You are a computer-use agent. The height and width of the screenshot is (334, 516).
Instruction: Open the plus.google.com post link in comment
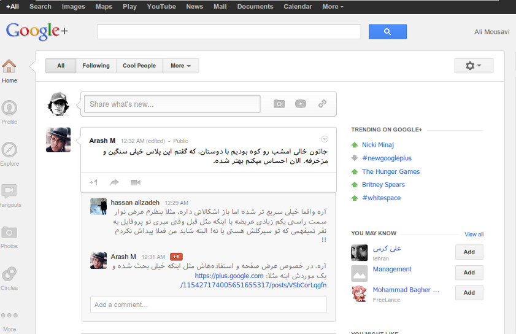(253, 281)
